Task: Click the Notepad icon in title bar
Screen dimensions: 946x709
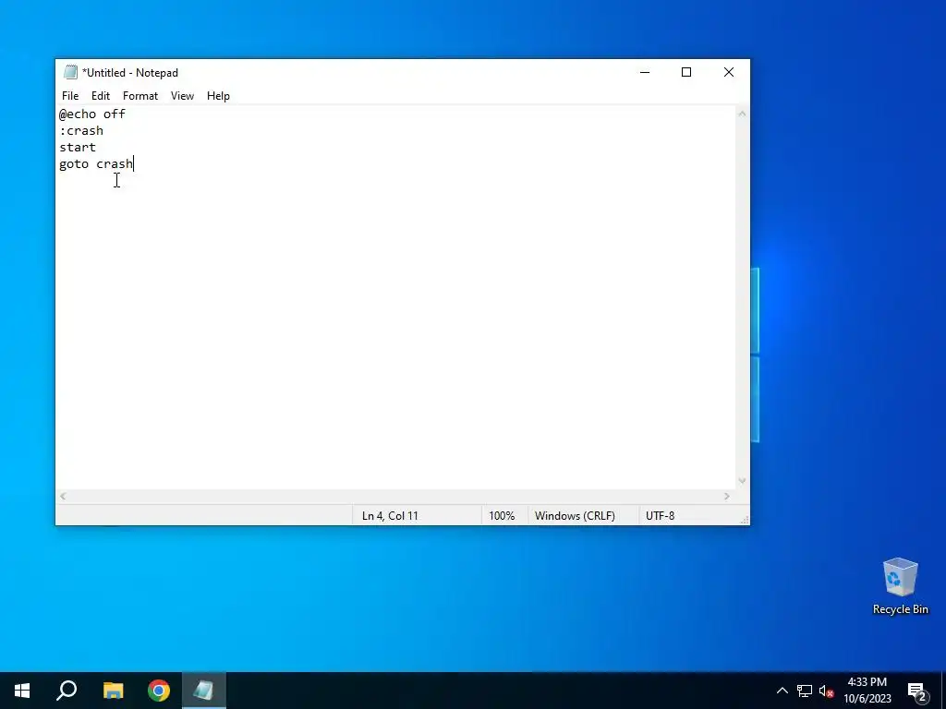Action: [70, 72]
